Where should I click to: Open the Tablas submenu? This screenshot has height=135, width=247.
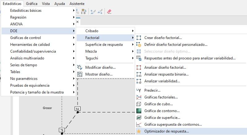(38, 72)
